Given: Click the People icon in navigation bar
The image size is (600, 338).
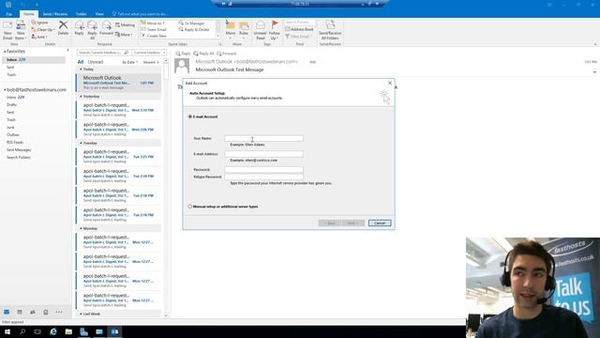Looking at the screenshot, I should point(33,312).
